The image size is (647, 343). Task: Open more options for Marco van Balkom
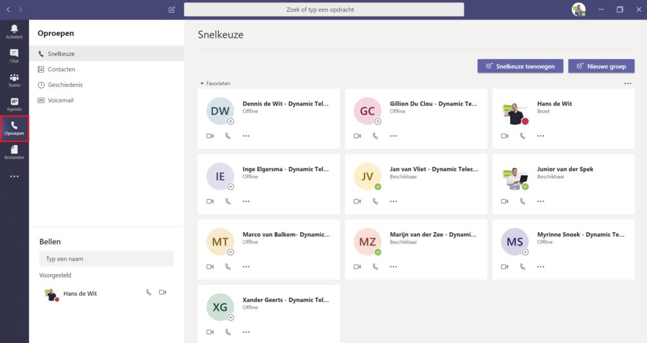tap(246, 267)
